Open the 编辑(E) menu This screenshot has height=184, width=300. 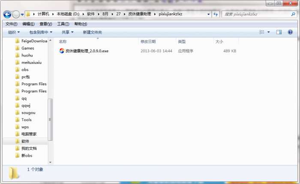pyautogui.click(x=29, y=24)
